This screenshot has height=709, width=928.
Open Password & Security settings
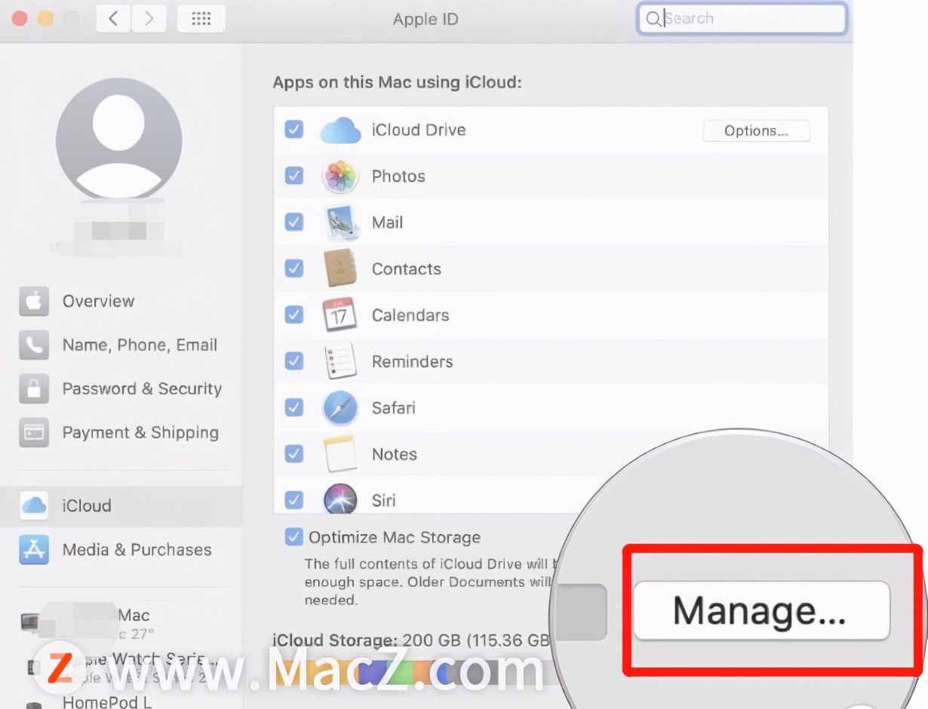pyautogui.click(x=141, y=388)
